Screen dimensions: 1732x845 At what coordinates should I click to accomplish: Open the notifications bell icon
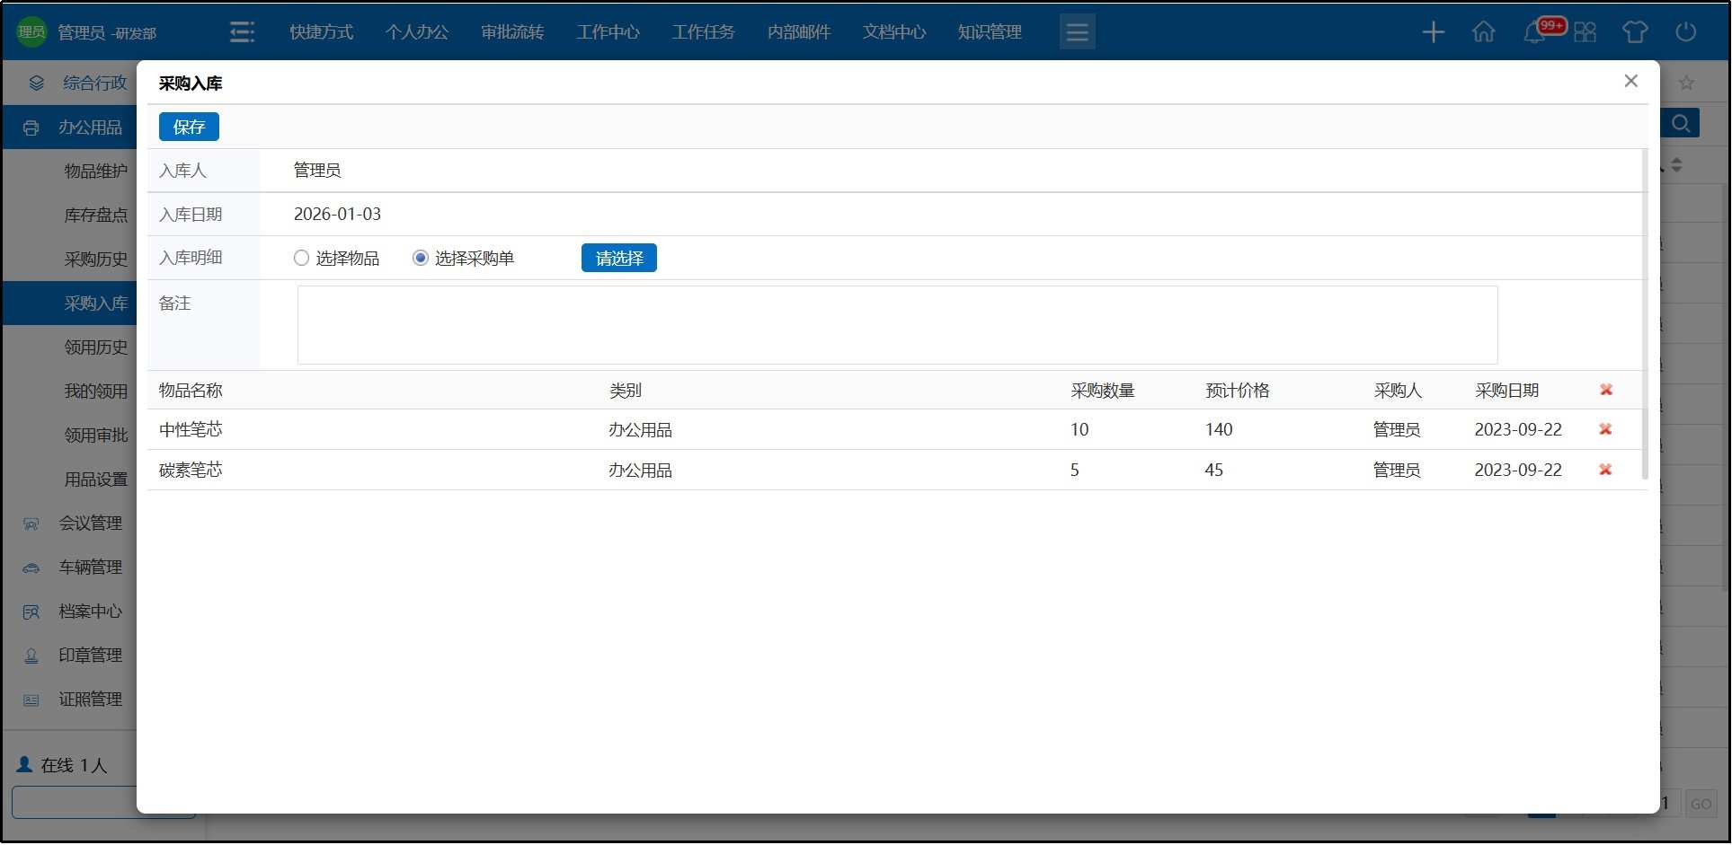[x=1534, y=33]
